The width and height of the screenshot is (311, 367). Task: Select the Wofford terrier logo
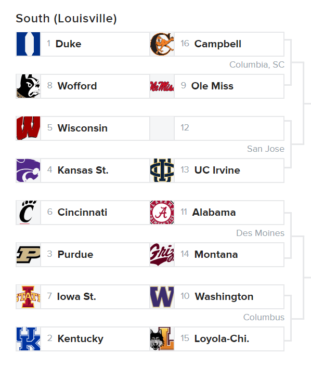pos(28,86)
